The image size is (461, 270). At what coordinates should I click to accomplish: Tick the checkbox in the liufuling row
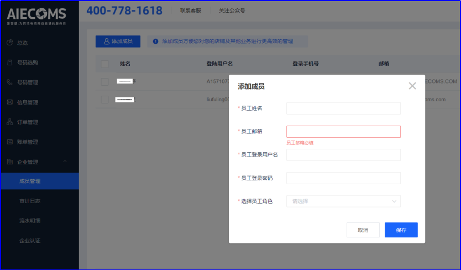(104, 100)
